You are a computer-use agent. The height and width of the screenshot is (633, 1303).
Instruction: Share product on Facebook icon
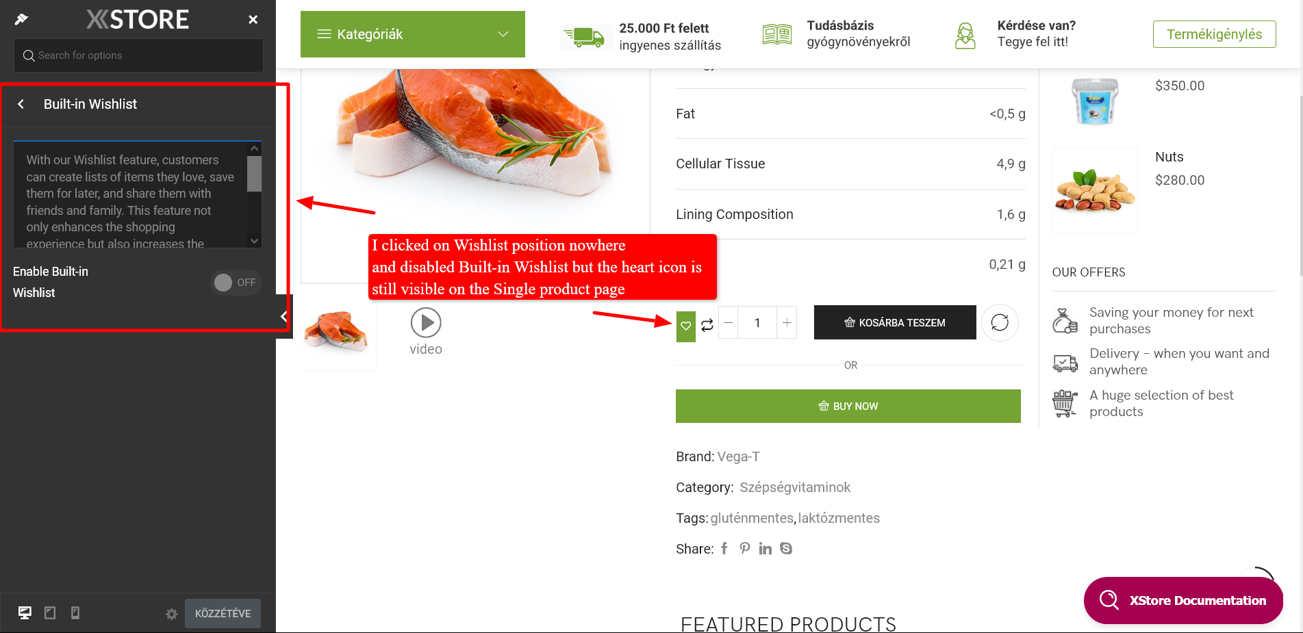pyautogui.click(x=724, y=548)
